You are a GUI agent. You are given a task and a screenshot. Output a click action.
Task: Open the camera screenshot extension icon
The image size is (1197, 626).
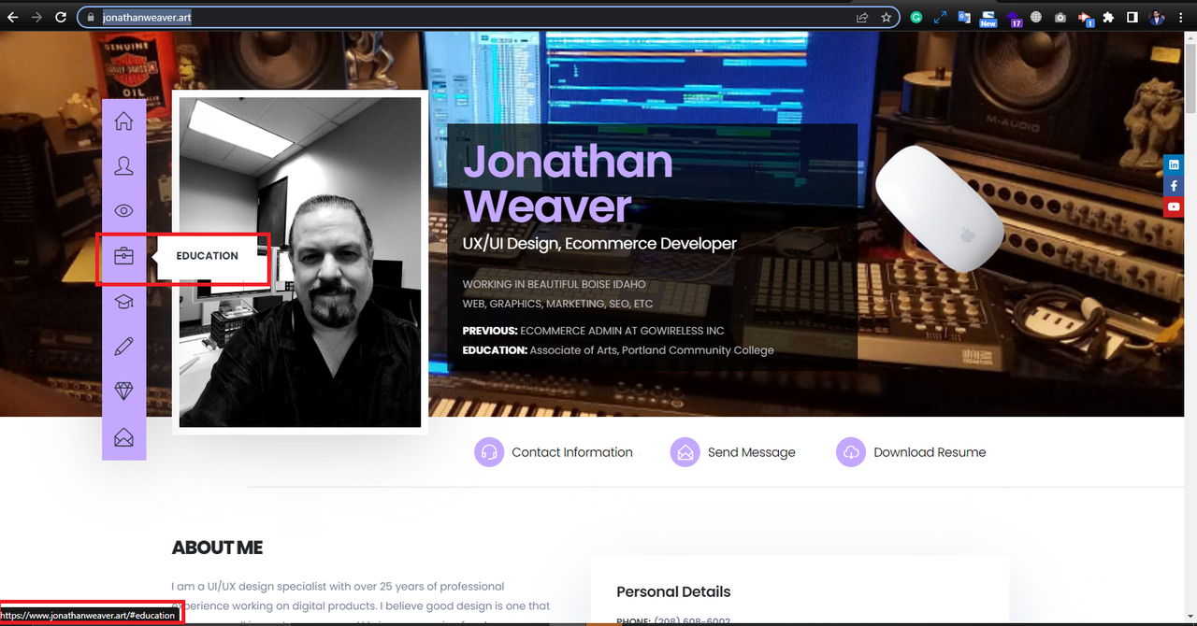1060,17
